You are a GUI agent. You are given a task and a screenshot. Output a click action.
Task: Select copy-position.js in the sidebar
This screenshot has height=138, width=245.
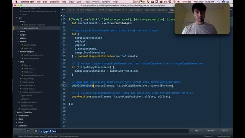point(31,28)
